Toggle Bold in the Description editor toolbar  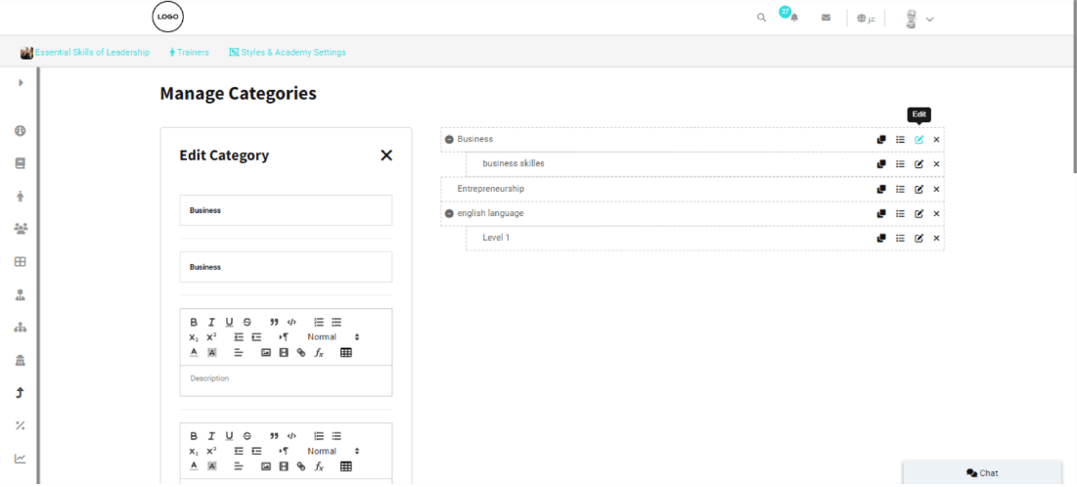tap(194, 322)
